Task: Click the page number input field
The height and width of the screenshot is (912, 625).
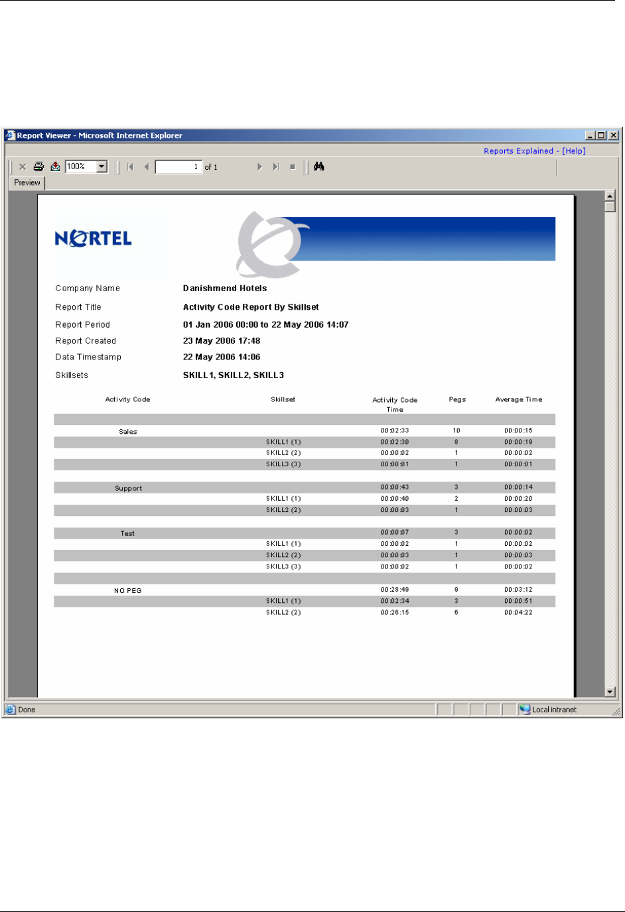Action: coord(178,167)
